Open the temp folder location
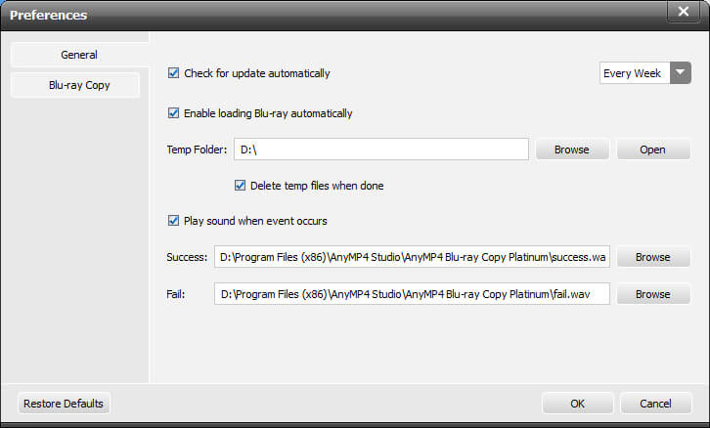710x428 pixels. (652, 150)
